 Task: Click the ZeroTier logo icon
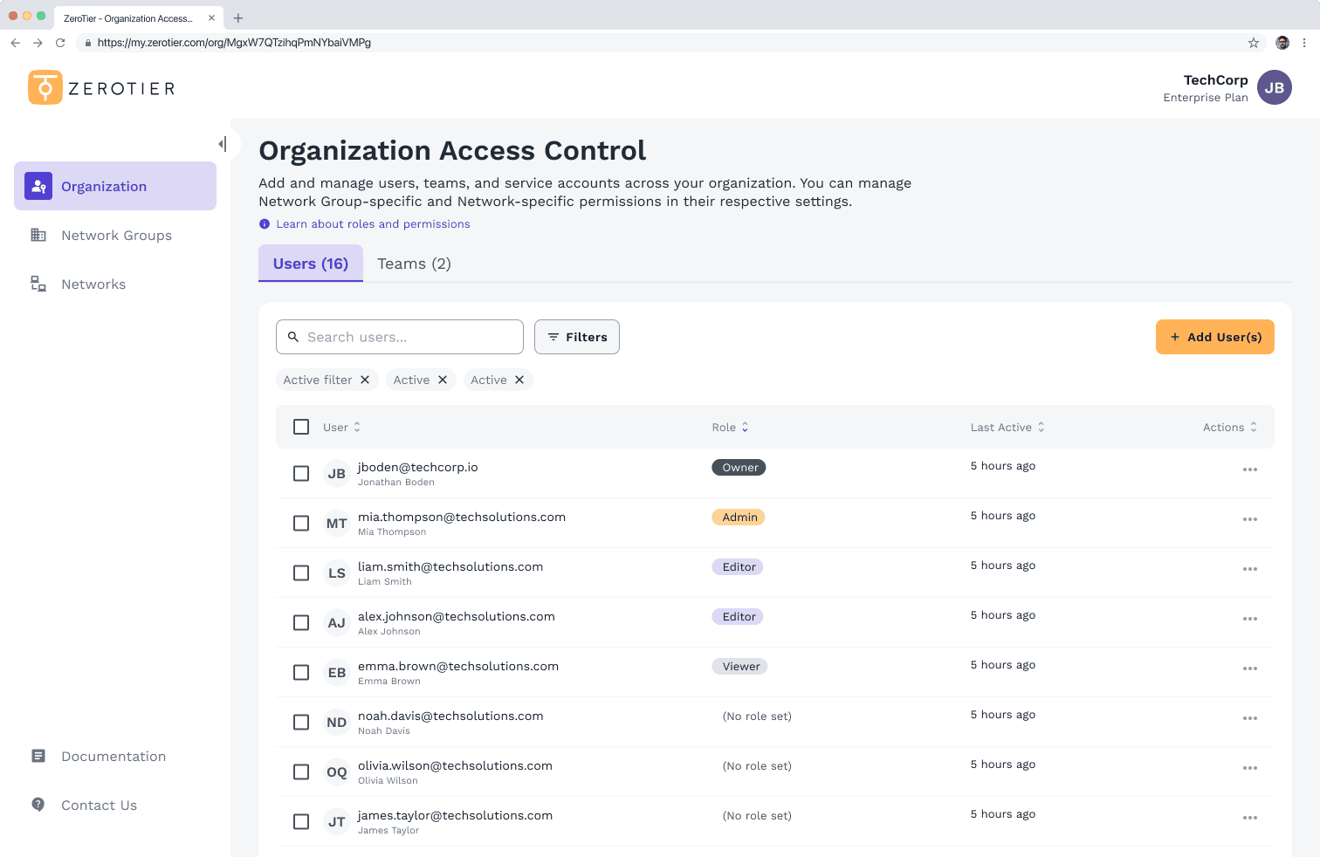[45, 88]
